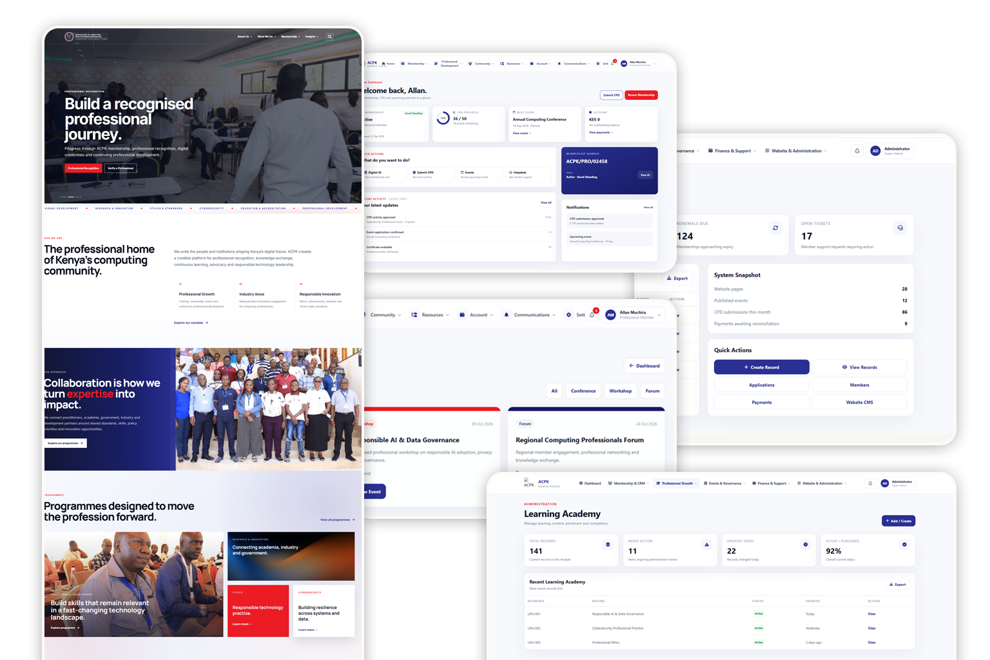Open notifications bell in Learning Academy header

pos(870,483)
